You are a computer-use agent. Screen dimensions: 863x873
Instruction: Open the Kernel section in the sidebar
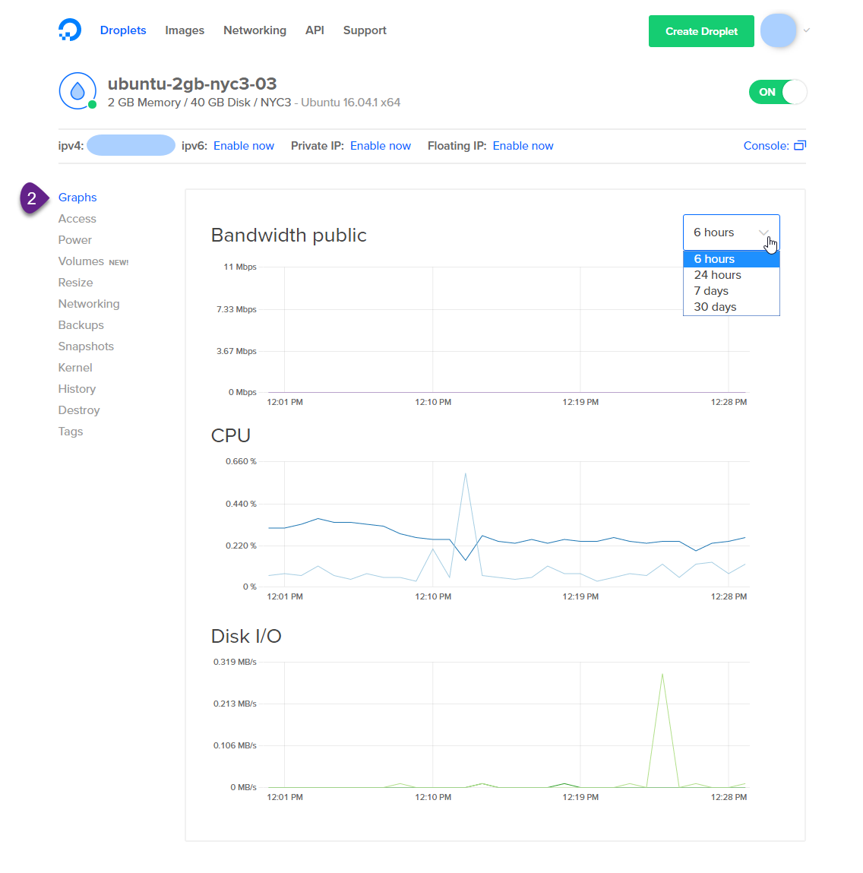coord(74,367)
